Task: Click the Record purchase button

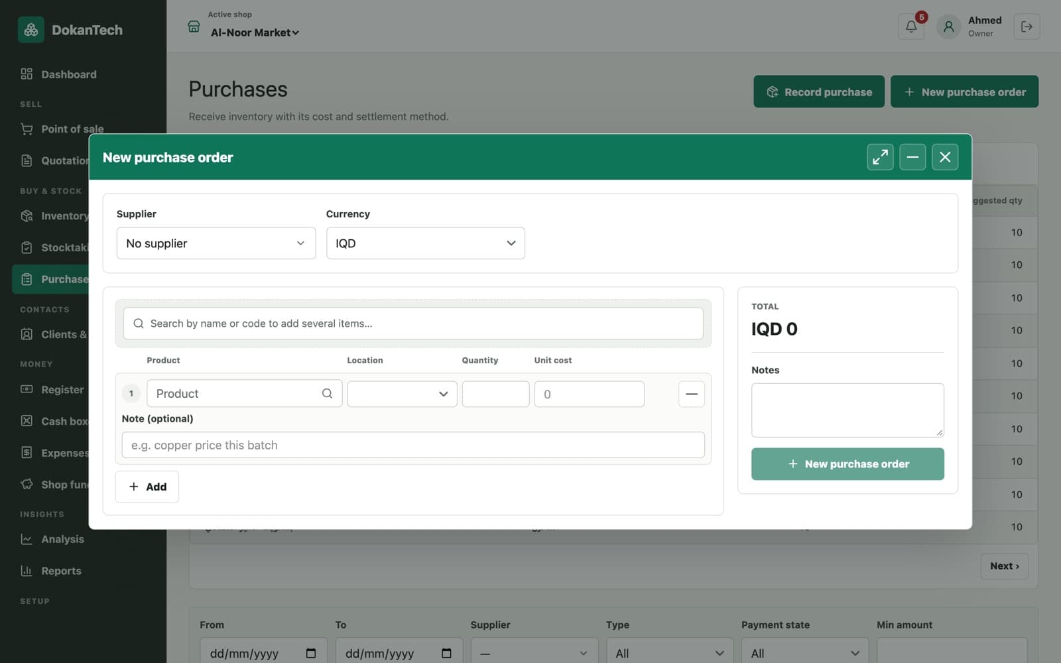Action: pos(819,91)
